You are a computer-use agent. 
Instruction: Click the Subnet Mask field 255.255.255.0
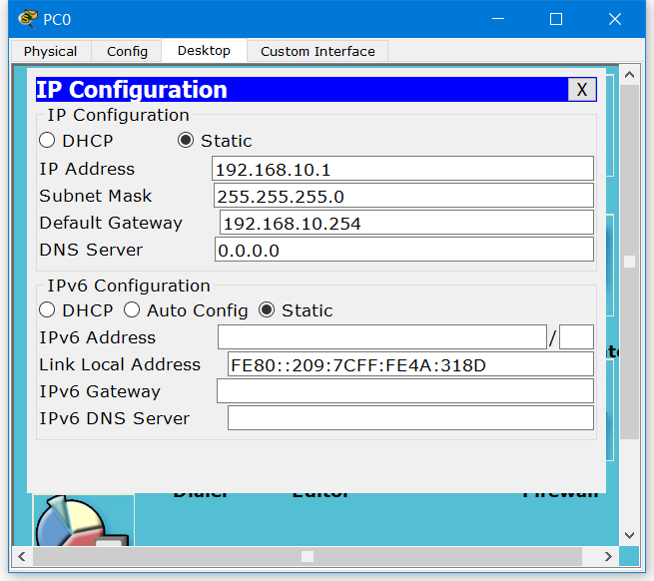[403, 196]
